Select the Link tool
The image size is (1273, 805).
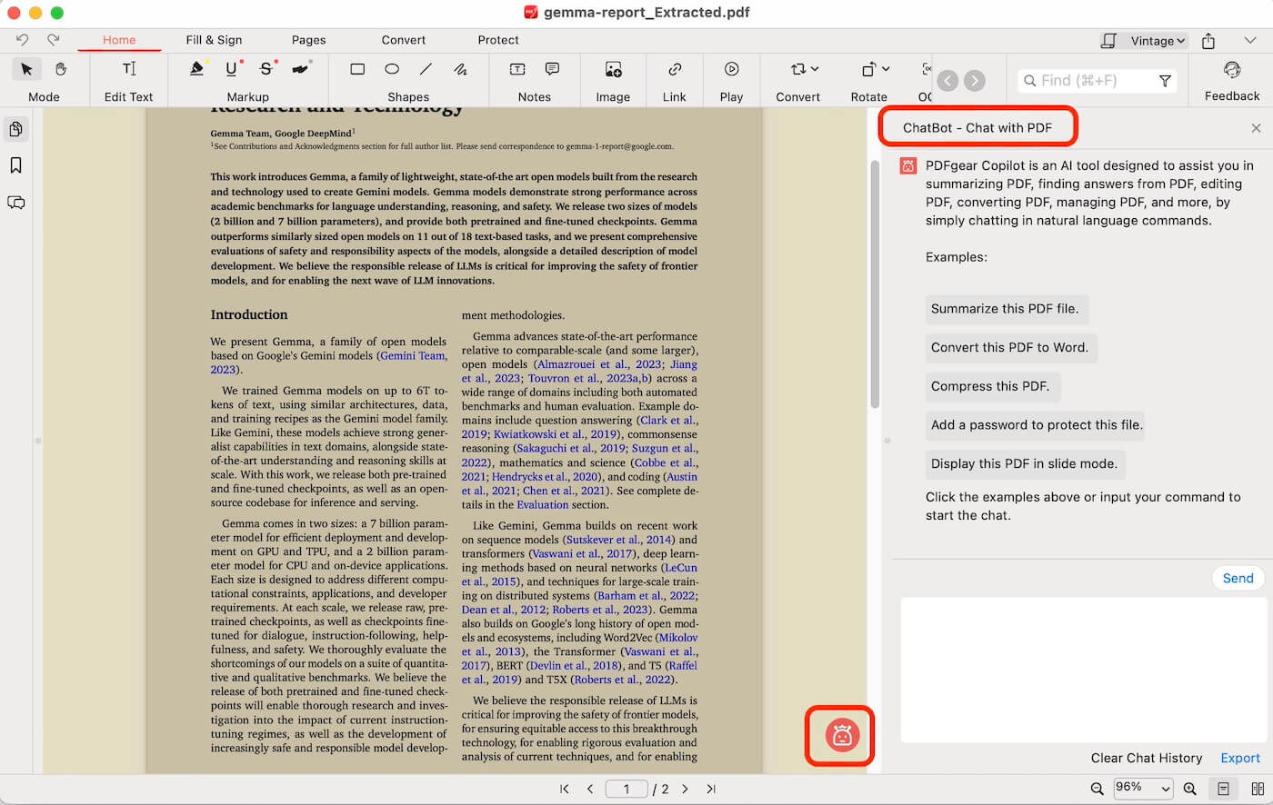[x=674, y=68]
